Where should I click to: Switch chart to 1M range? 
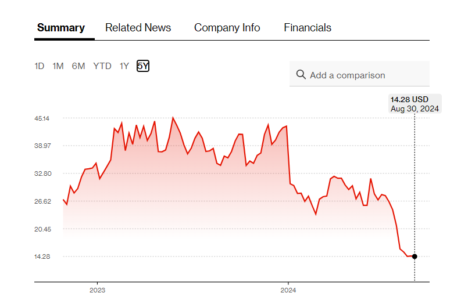click(x=58, y=66)
